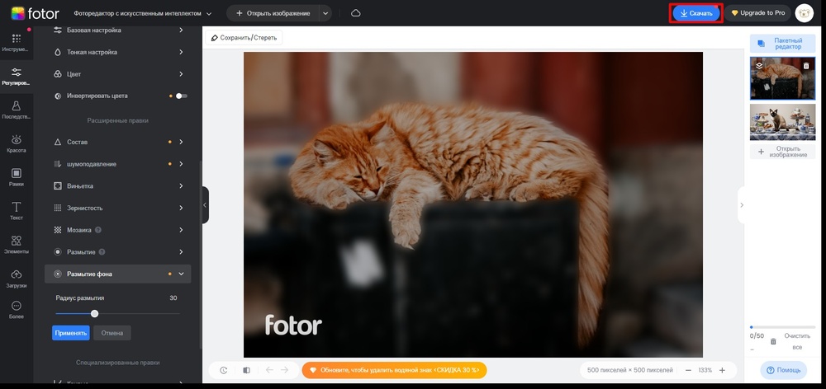This screenshot has height=389, width=826.
Task: Undo with the left arrow icon
Action: click(x=270, y=370)
